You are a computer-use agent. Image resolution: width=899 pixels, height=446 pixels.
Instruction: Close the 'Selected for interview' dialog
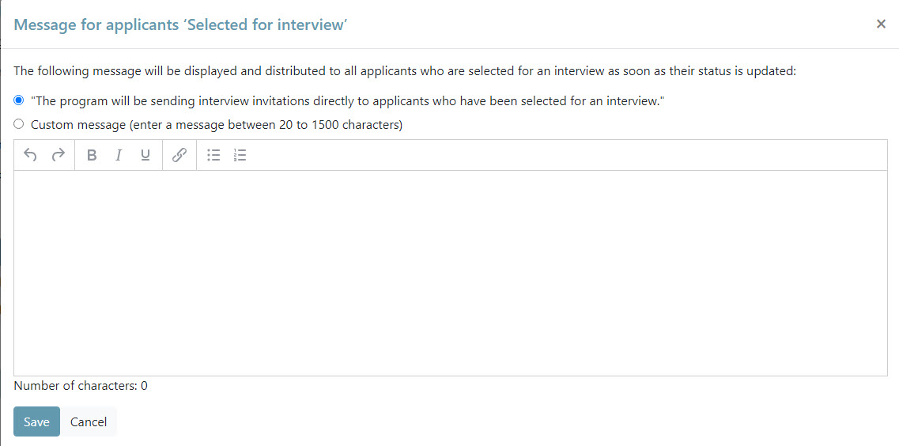tap(881, 24)
